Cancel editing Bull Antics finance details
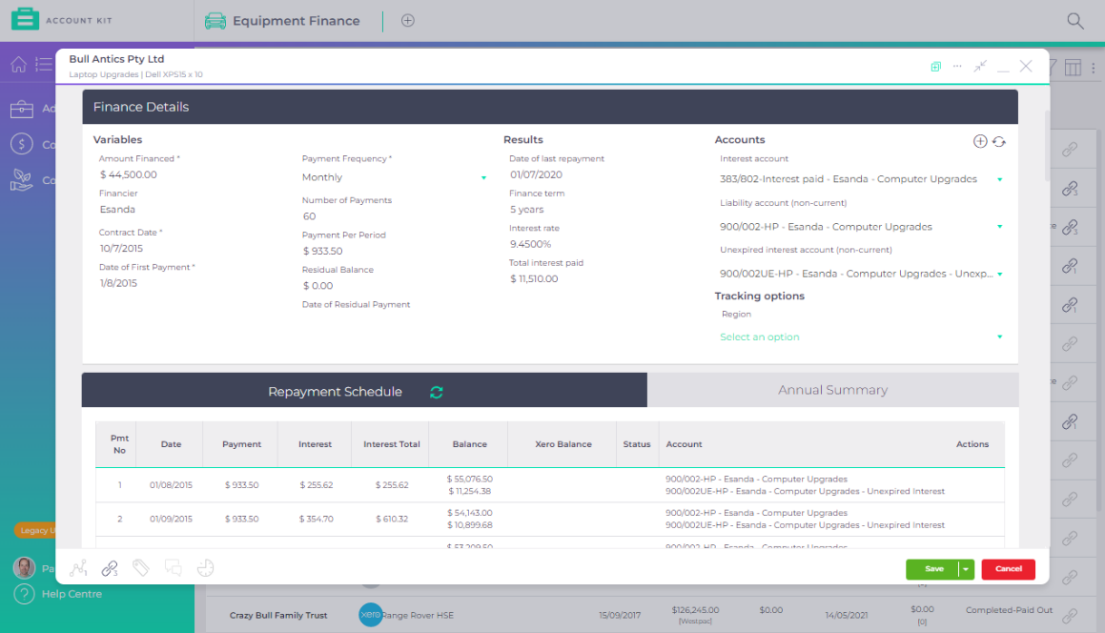This screenshot has height=633, width=1105. pyautogui.click(x=1008, y=568)
